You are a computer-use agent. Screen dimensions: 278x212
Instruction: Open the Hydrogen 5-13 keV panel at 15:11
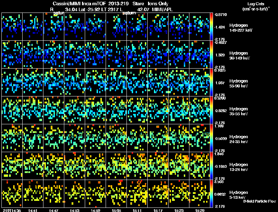tap(137, 194)
